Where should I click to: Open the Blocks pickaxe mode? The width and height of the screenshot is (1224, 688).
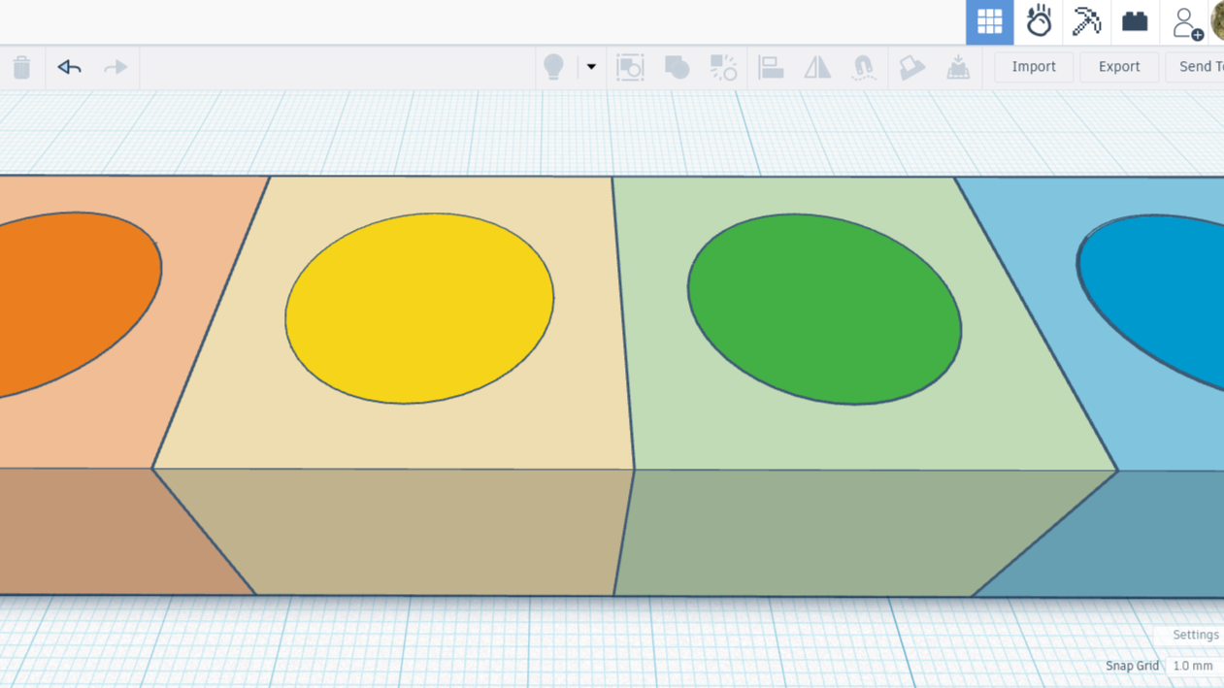[x=1086, y=21]
